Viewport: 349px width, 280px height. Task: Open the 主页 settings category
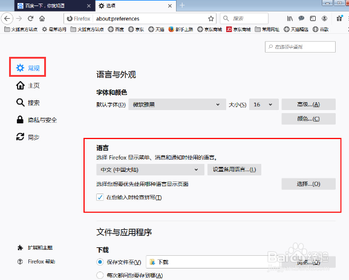[28, 85]
